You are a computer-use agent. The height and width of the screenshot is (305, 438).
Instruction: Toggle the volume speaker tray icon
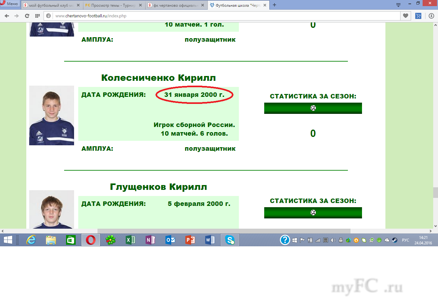[x=333, y=240]
